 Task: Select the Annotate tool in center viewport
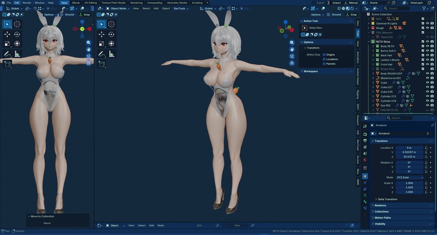(102, 54)
